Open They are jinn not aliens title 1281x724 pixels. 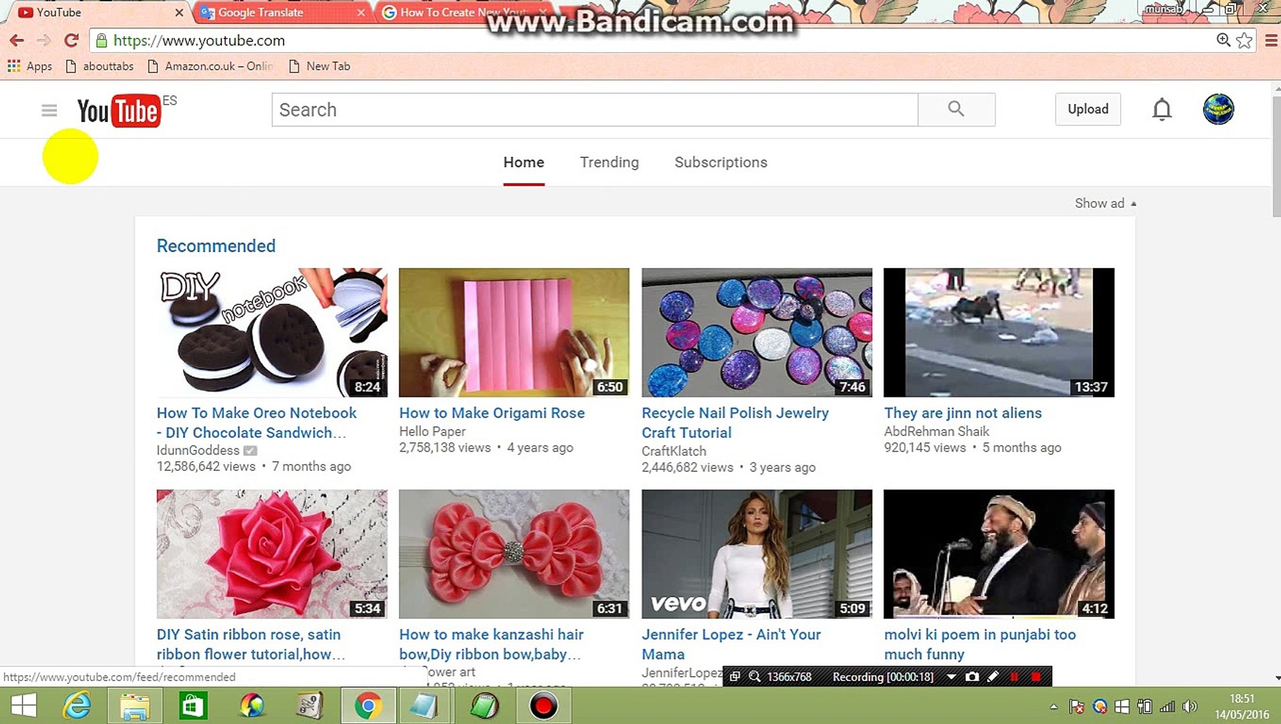[963, 413]
